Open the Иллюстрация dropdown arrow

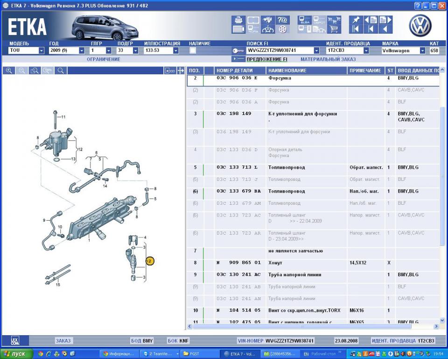pos(176,50)
